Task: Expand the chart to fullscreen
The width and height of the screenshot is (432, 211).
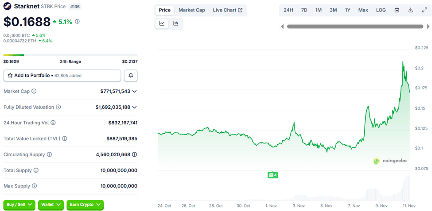Action: 424,10
